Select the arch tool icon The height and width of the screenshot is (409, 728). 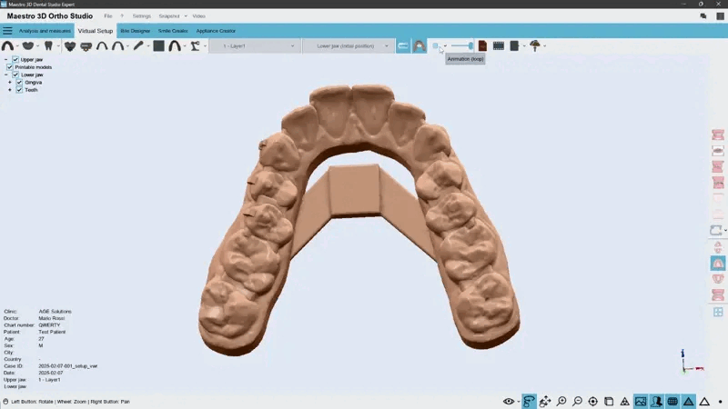click(x=7, y=46)
